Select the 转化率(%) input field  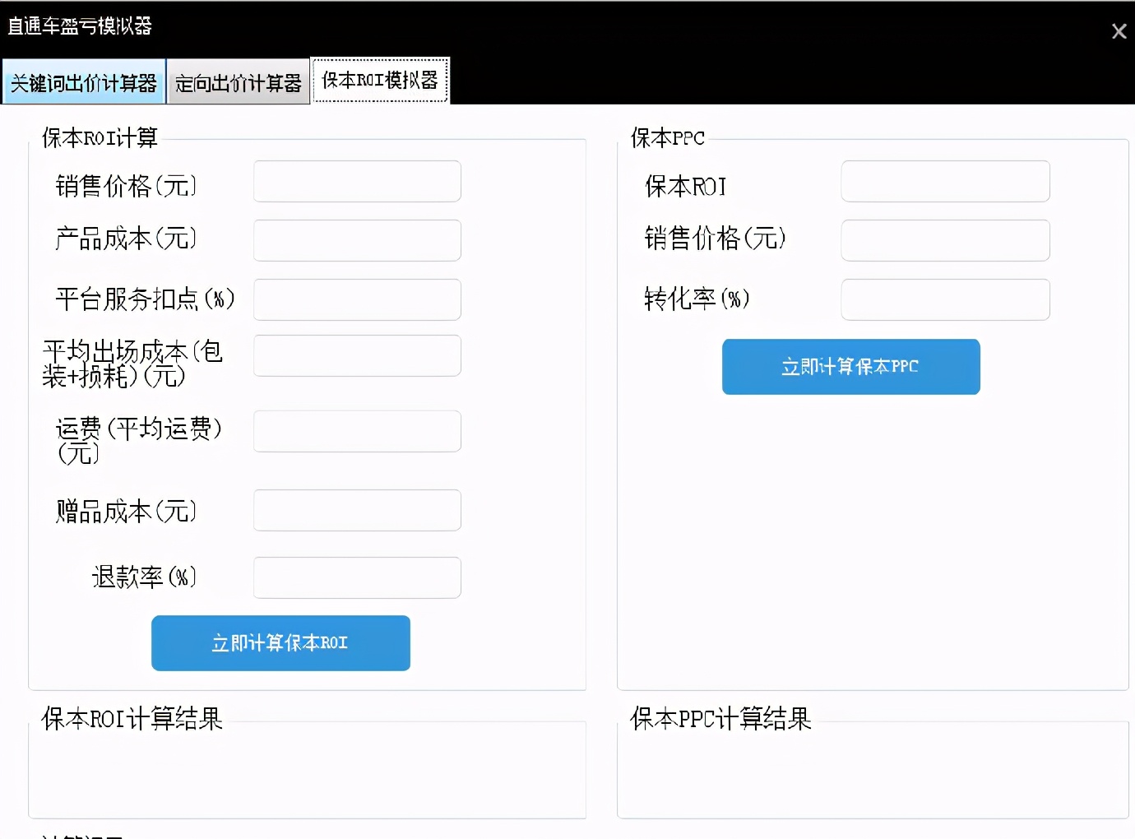coord(944,299)
